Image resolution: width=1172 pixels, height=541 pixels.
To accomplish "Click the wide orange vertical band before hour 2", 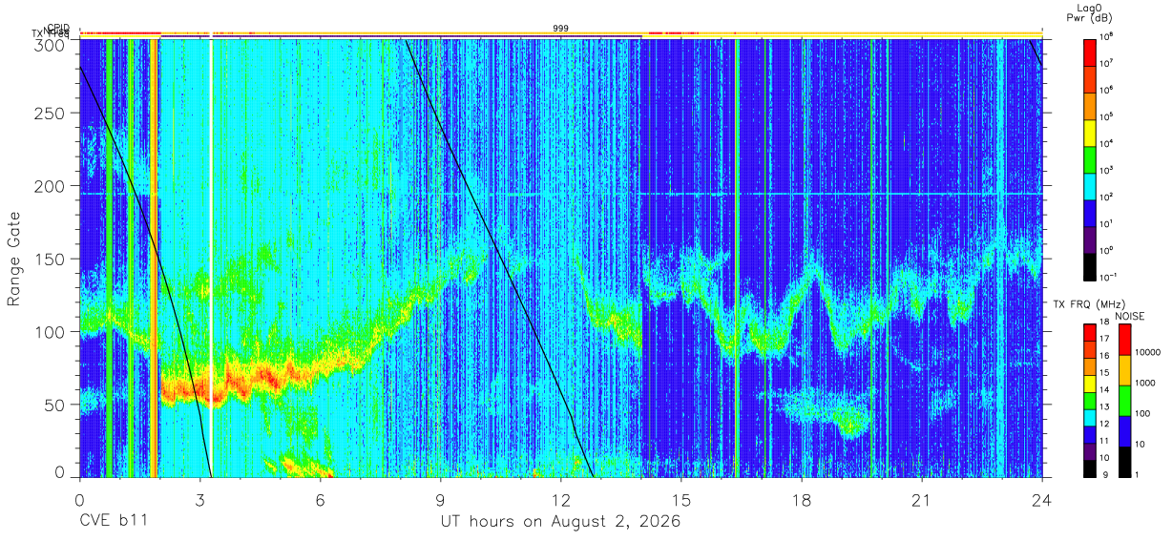I will [x=154, y=258].
